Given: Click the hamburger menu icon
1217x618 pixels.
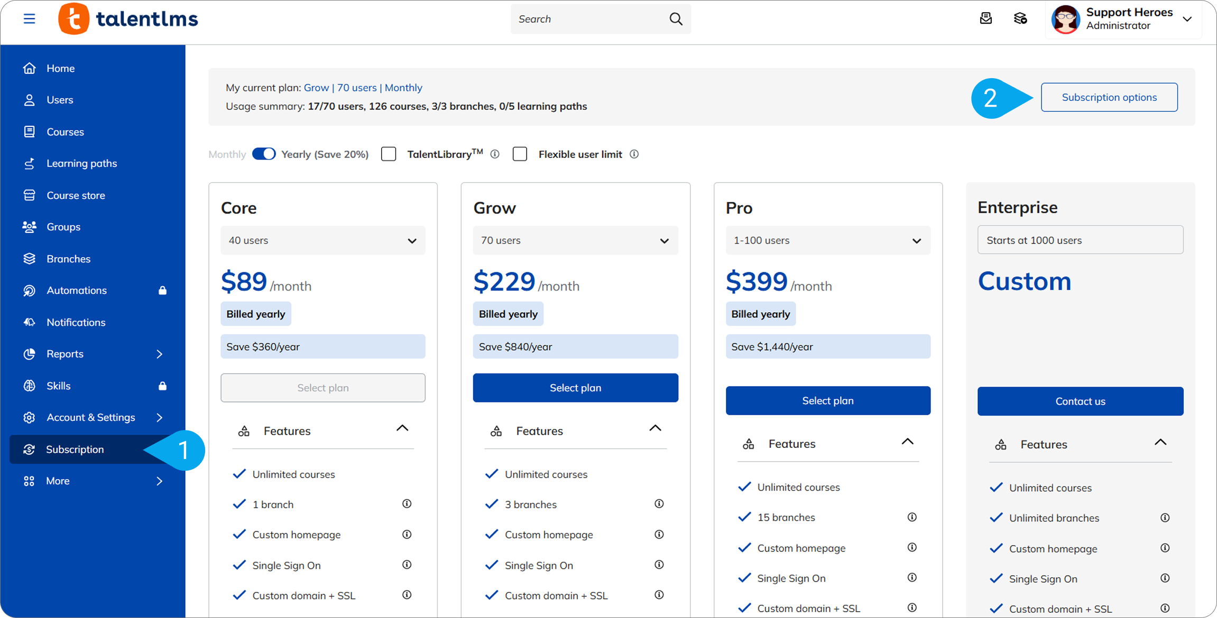Looking at the screenshot, I should [x=30, y=19].
